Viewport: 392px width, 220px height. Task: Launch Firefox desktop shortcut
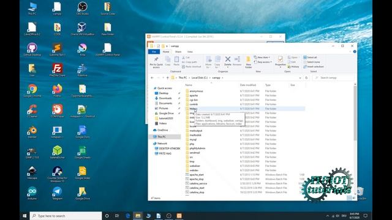[57, 90]
